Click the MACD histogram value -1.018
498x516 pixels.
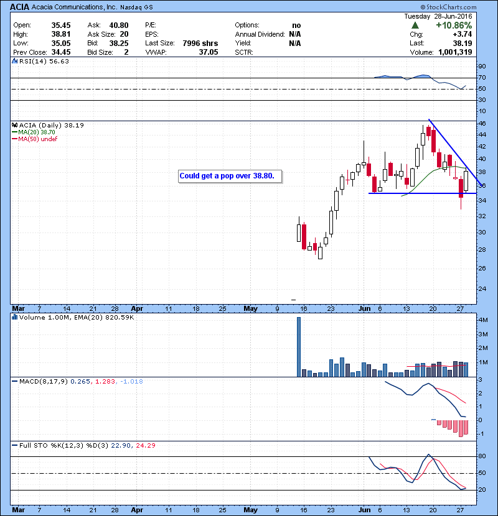(x=131, y=382)
